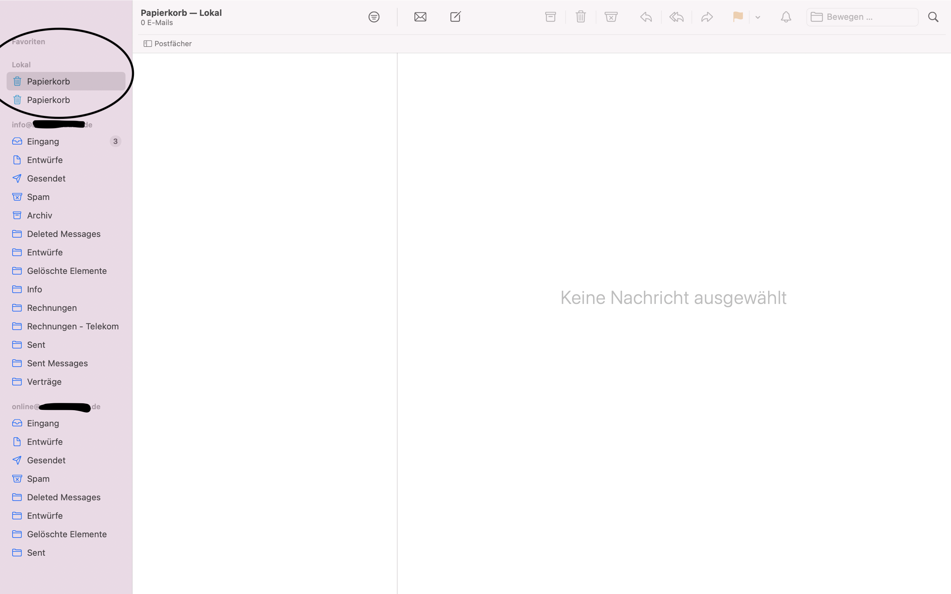Flag message with orange flag
Viewport: 951px width, 594px height.
738,17
